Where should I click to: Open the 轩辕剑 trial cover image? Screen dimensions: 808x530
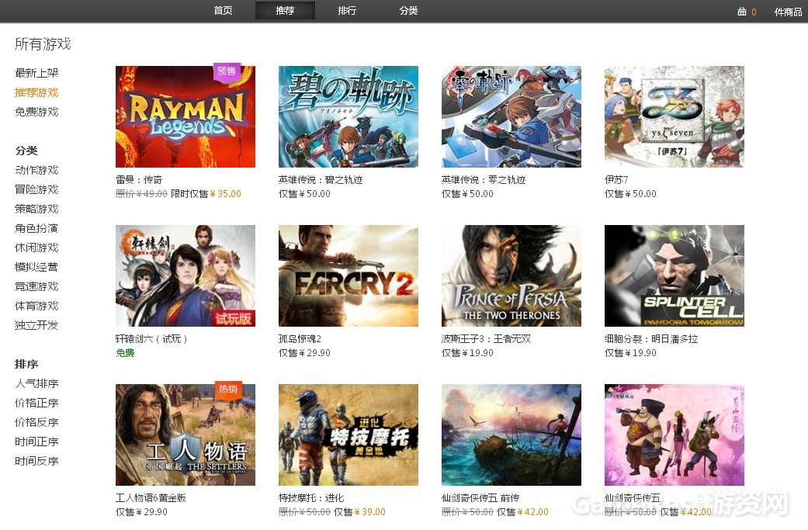coord(186,275)
